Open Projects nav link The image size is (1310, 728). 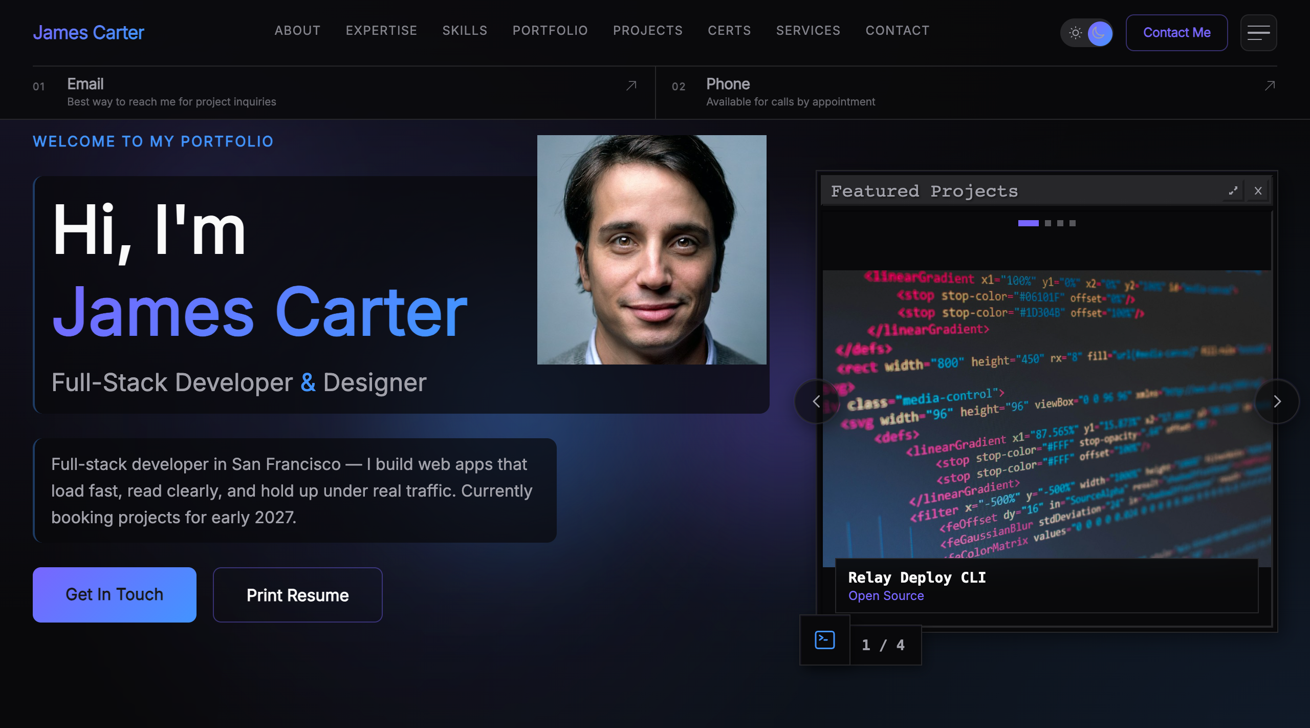[x=648, y=31]
